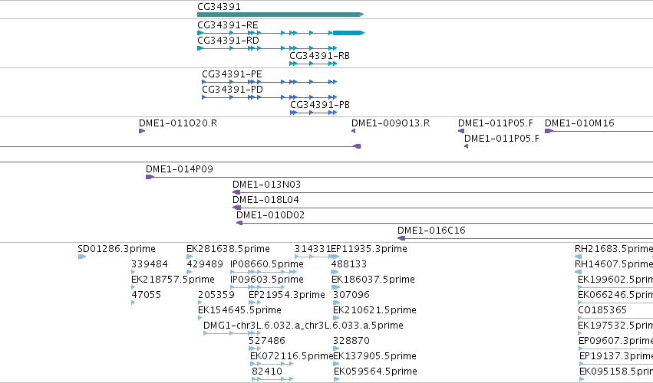Select the RH14607.5prime EST label
The width and height of the screenshot is (653, 383).
coord(614,264)
